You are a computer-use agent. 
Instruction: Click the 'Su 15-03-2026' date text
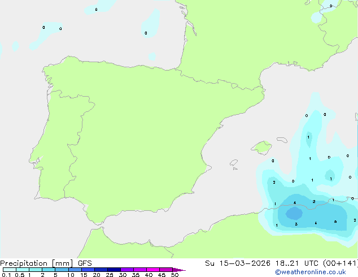coord(238,263)
